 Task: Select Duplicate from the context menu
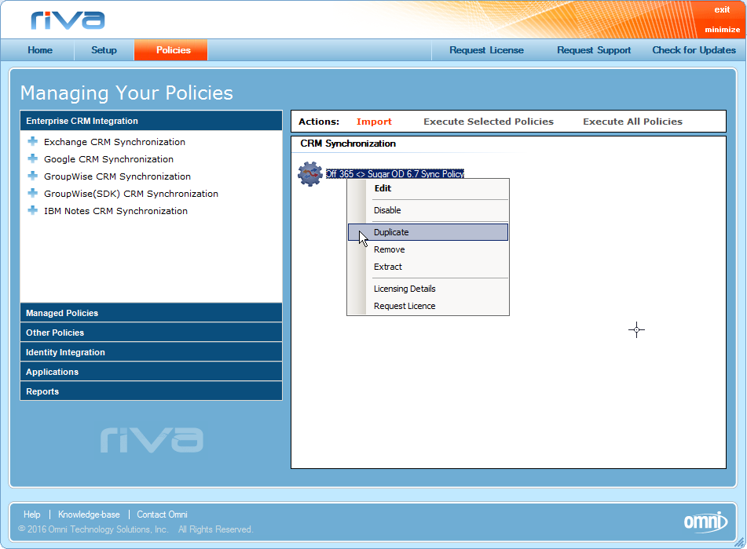[428, 232]
